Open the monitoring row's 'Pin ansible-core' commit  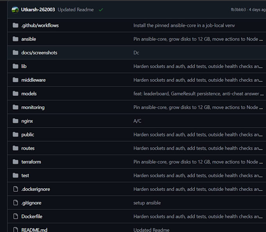point(198,107)
